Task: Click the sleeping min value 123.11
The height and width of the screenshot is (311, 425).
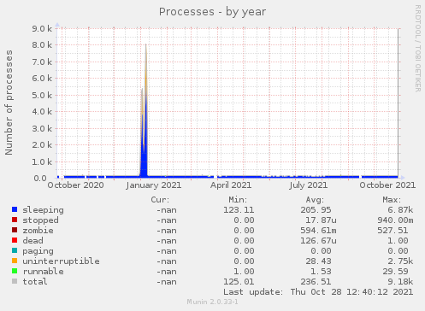Action: pos(239,210)
